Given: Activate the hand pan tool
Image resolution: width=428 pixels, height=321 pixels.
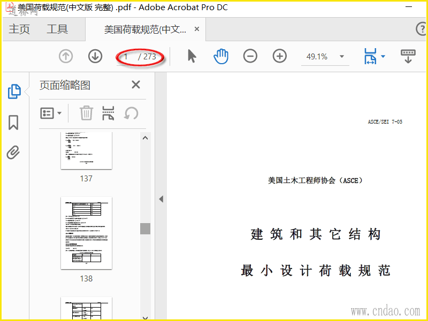Looking at the screenshot, I should (x=221, y=57).
